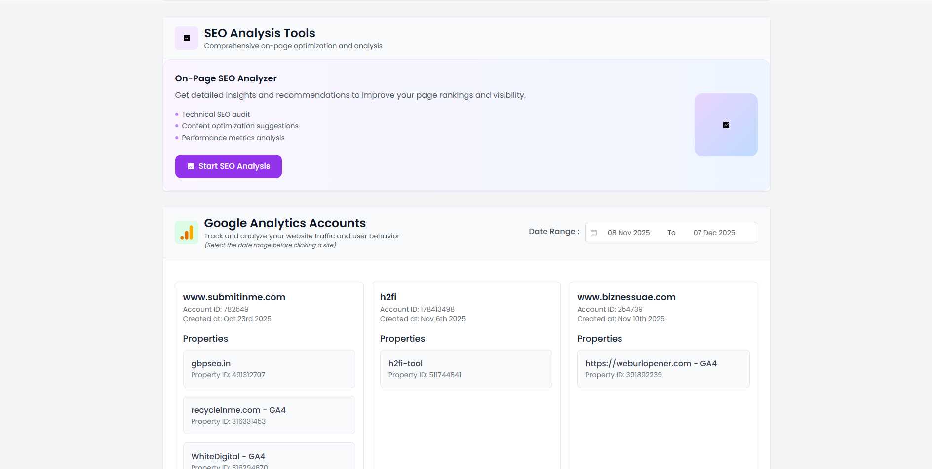Open the end date picker showing 07 Dec 2025
The width and height of the screenshot is (932, 469).
point(714,232)
